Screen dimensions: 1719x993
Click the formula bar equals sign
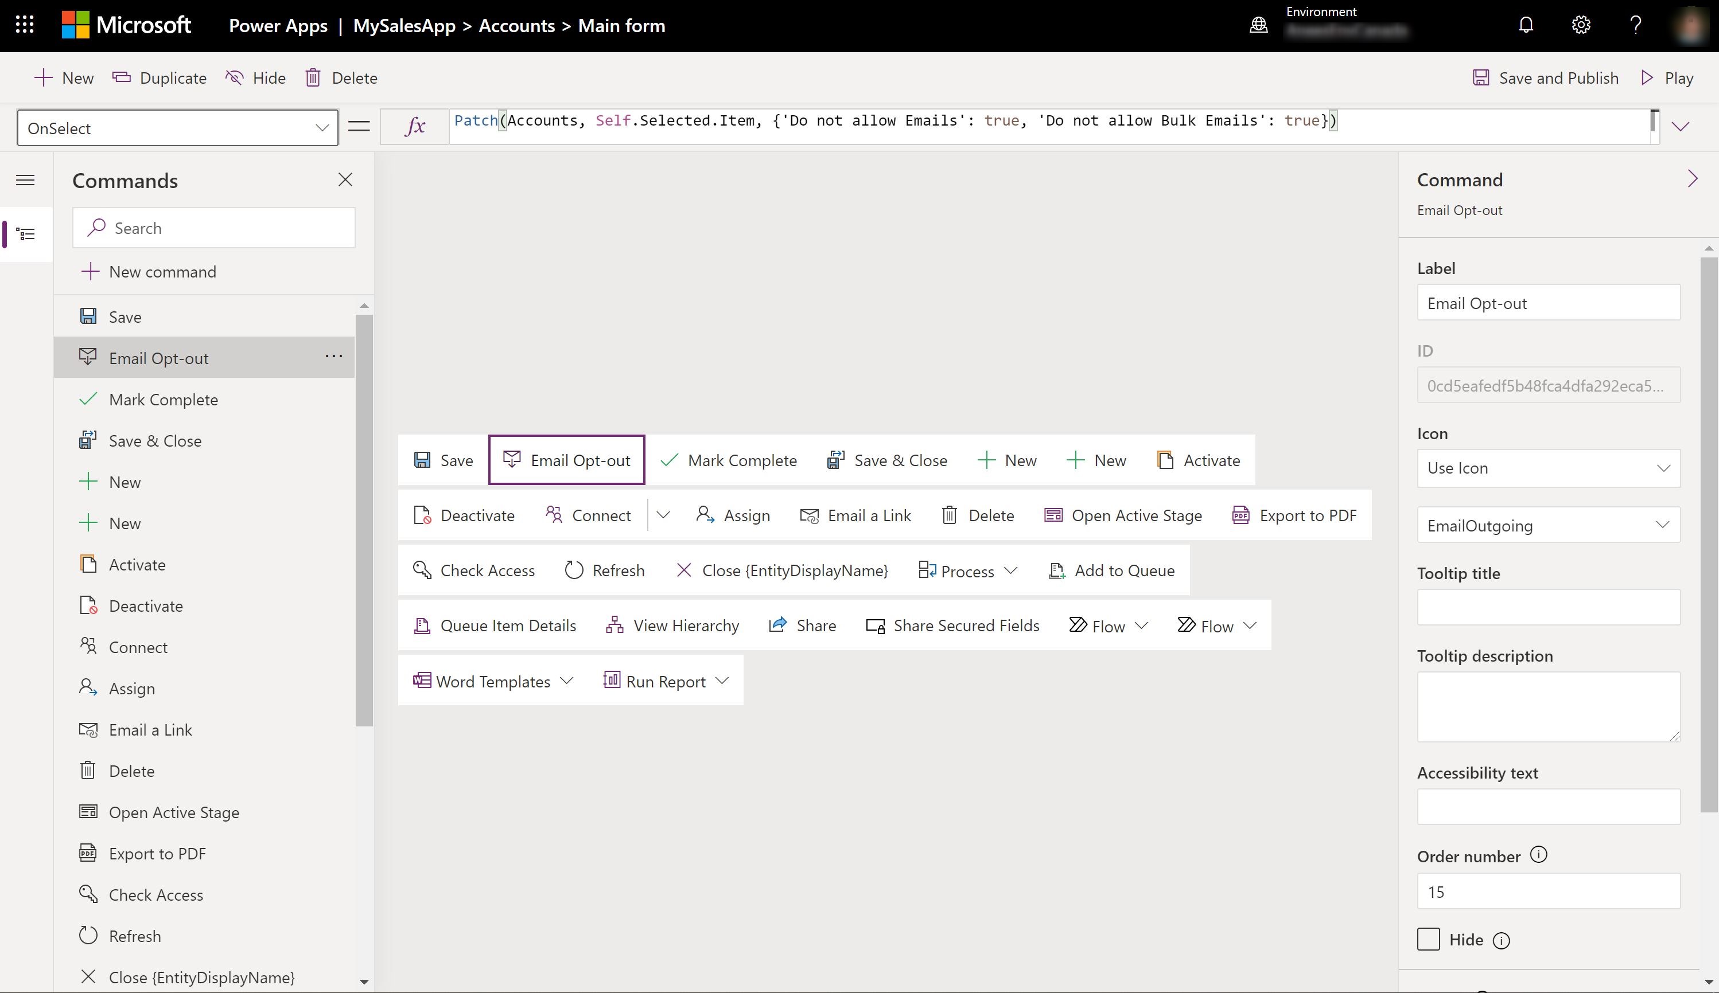359,126
